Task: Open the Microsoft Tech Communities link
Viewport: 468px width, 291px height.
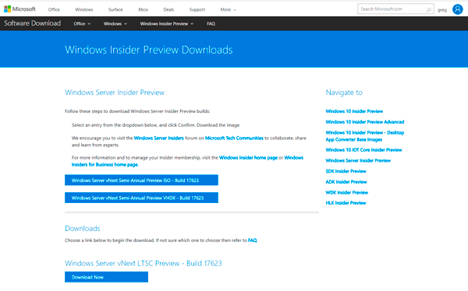Action: [234, 138]
